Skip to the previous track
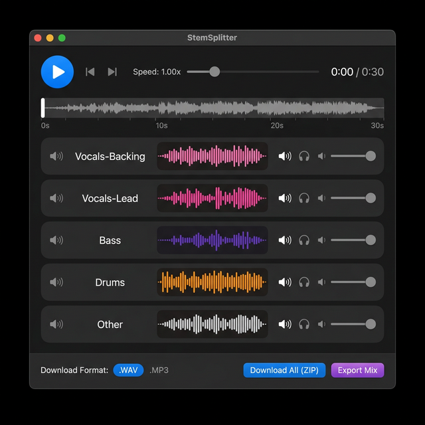The height and width of the screenshot is (425, 425). pos(90,72)
